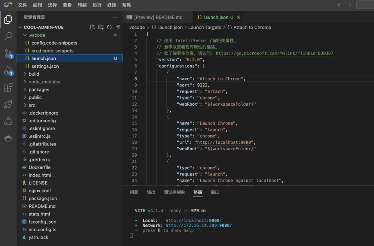Open the Search view in activity bar
374x246 pixels.
[x=8, y=36]
